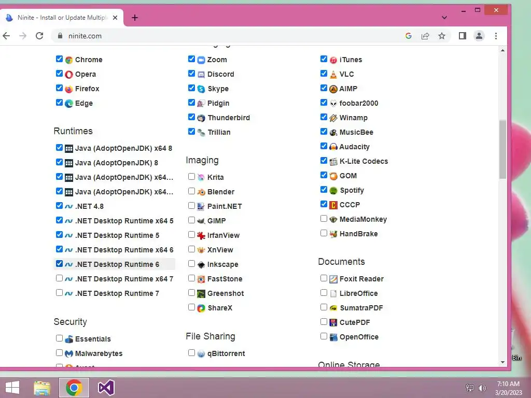Open the Chrome profile avatar
The width and height of the screenshot is (531, 398).
[x=479, y=36]
